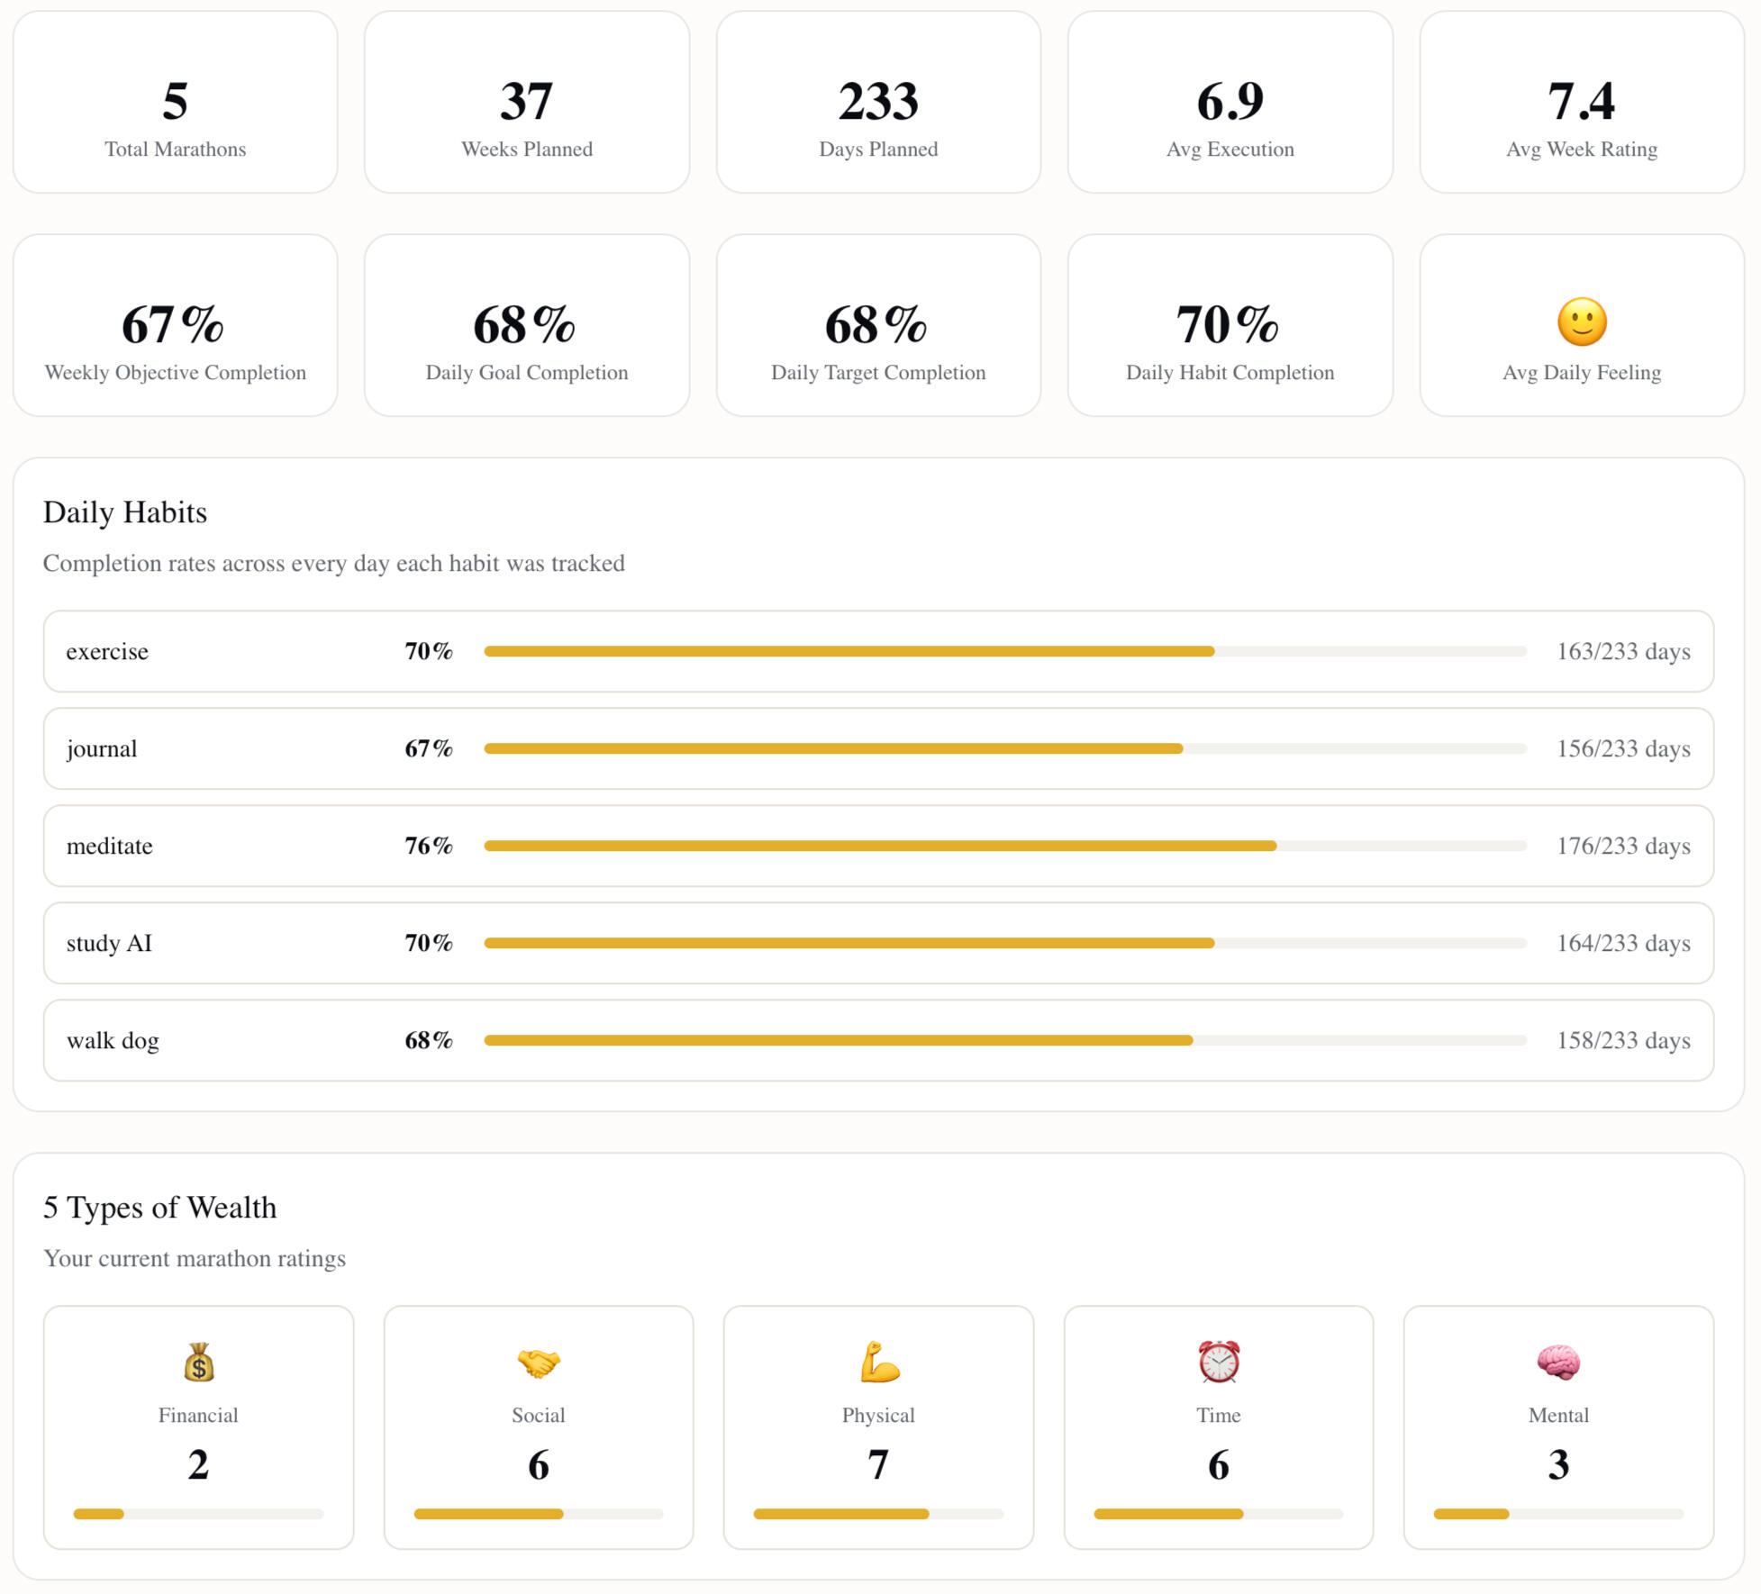
Task: Click the Physical wealth rating bar
Action: (878, 1514)
